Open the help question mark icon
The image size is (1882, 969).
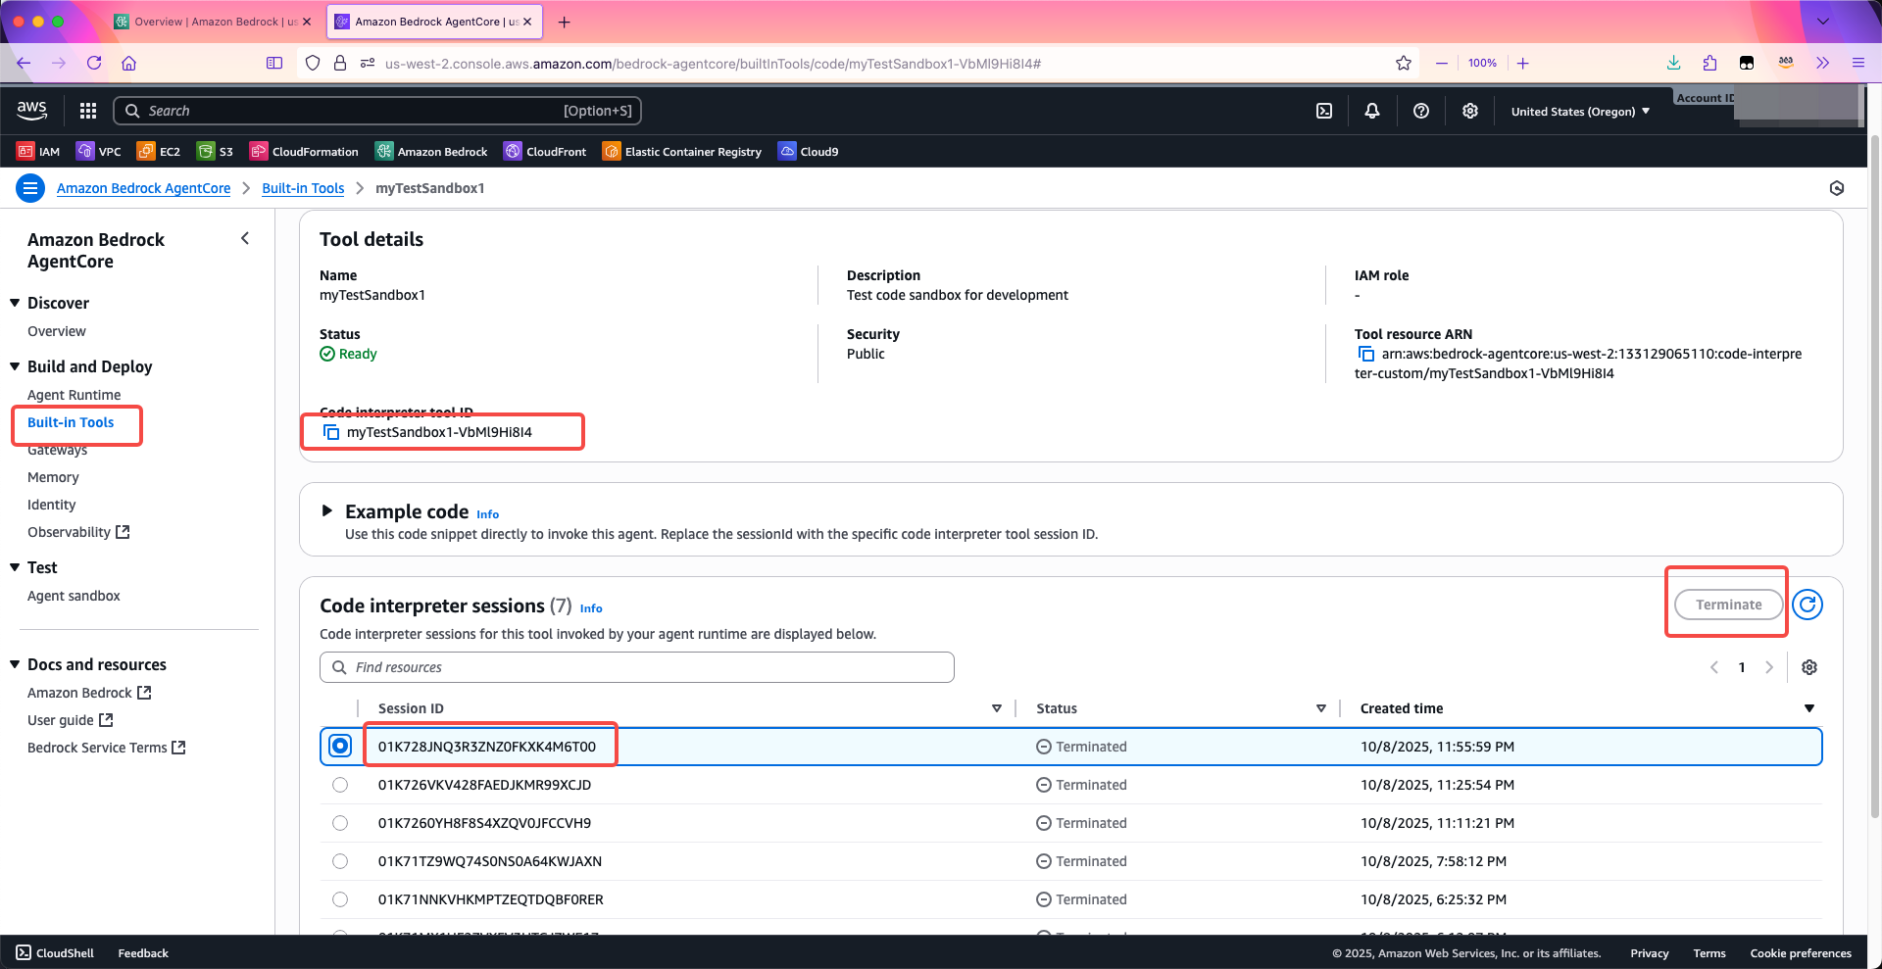1420,111
